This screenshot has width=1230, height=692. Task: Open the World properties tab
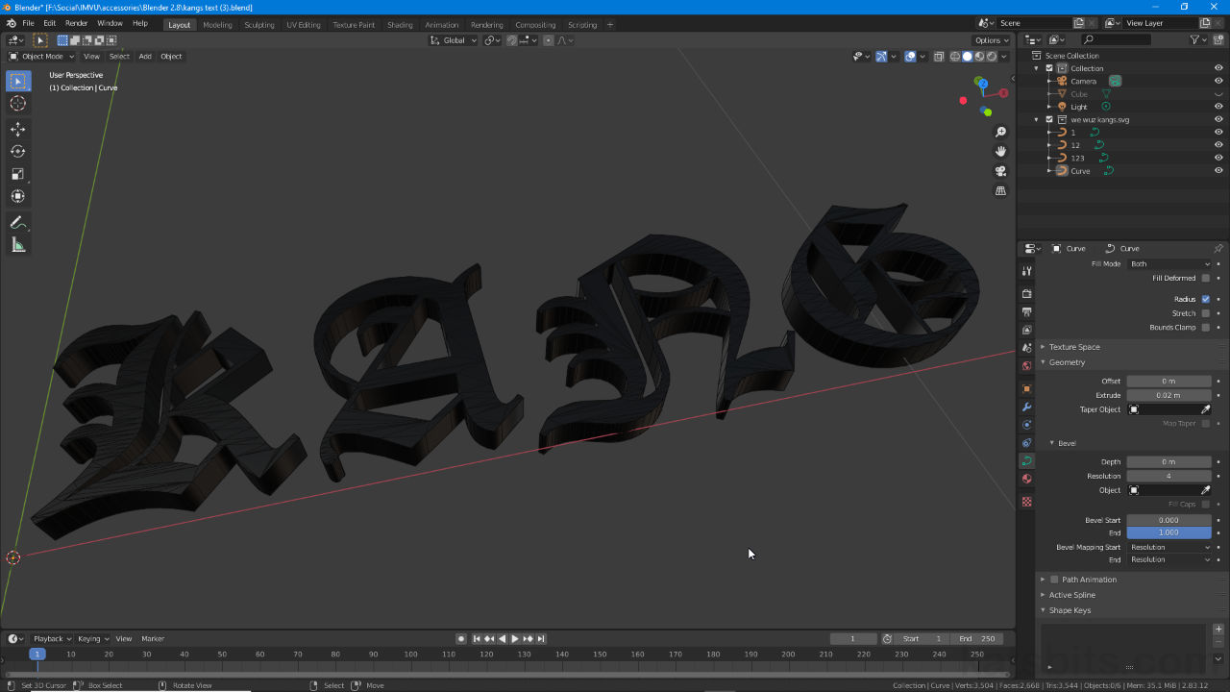coord(1026,366)
